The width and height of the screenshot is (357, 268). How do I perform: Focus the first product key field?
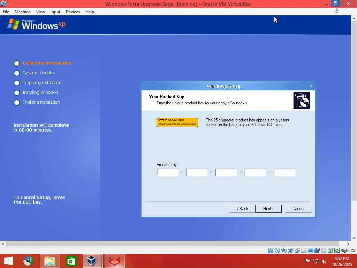pyautogui.click(x=168, y=172)
